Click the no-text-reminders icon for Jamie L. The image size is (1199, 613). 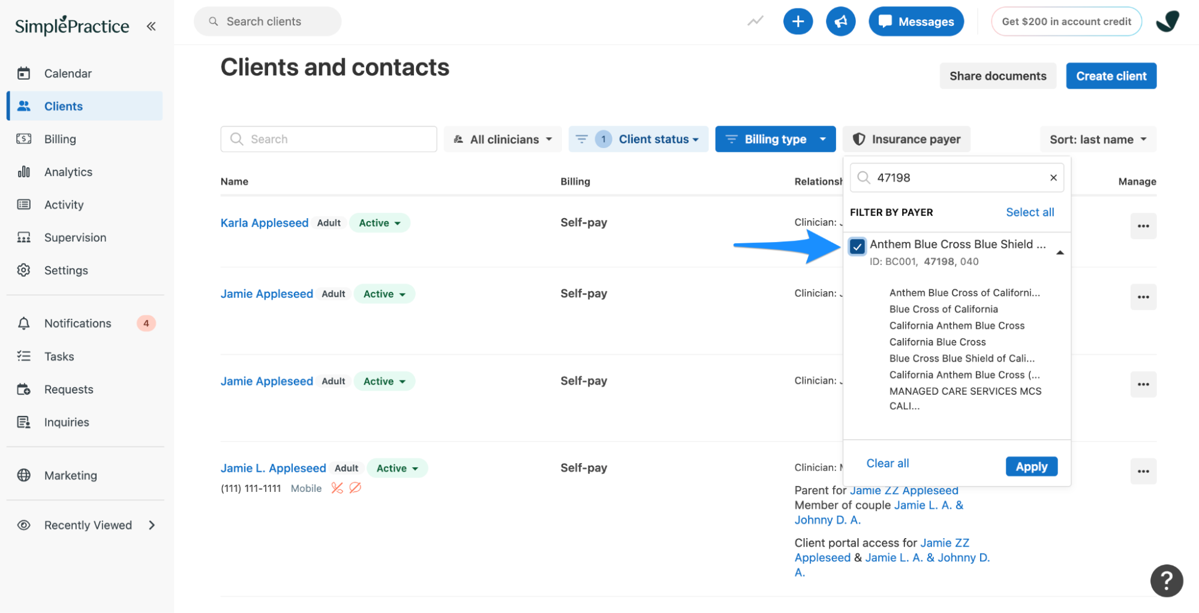337,488
